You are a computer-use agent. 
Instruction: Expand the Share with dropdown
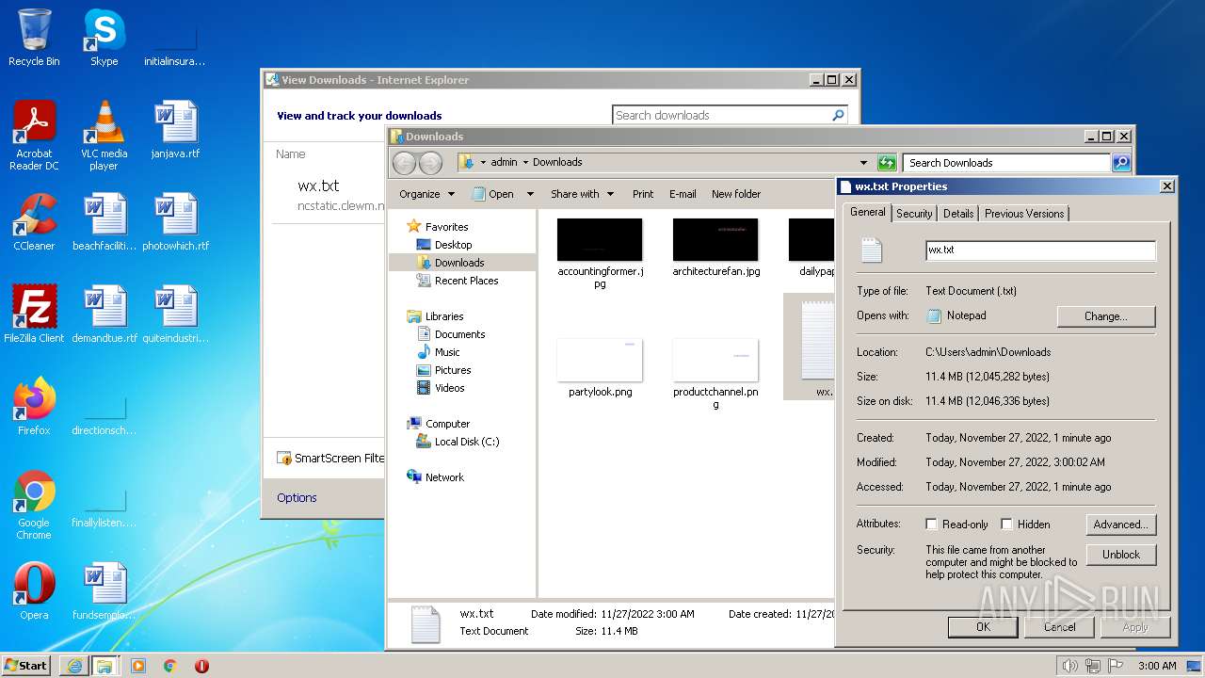click(582, 194)
